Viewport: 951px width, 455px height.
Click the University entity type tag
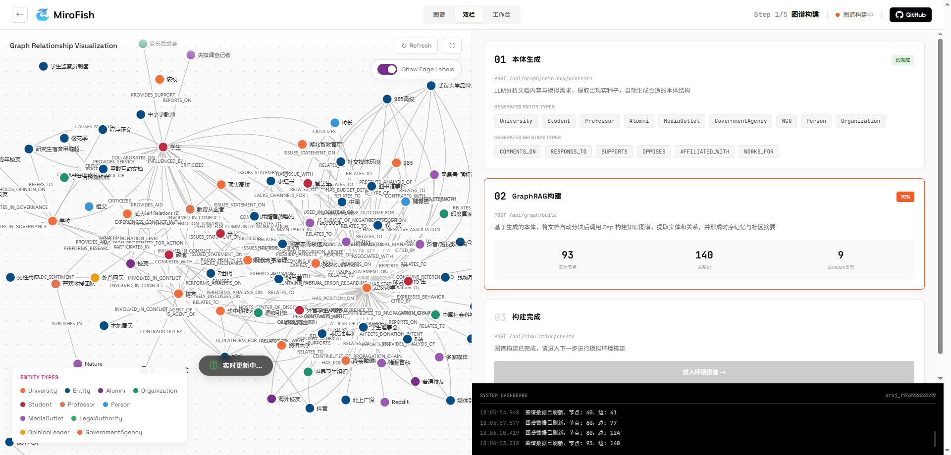(516, 121)
